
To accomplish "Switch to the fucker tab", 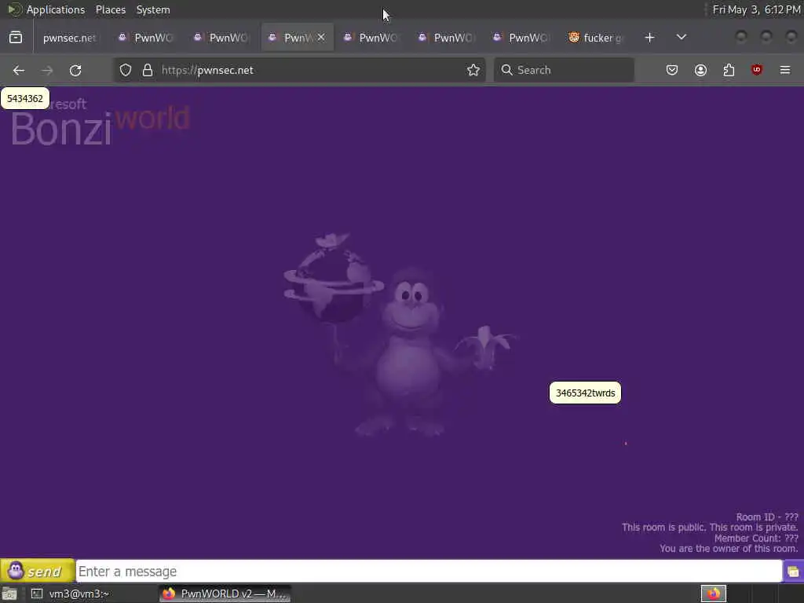I will pyautogui.click(x=597, y=38).
